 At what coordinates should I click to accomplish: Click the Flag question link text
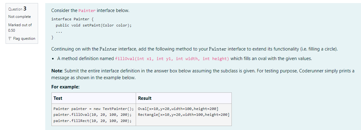pos(24,39)
